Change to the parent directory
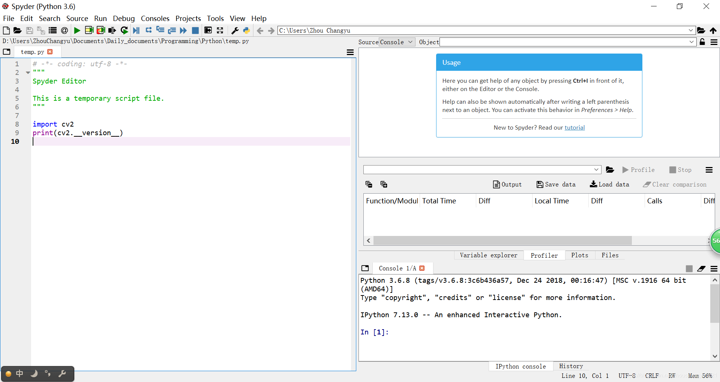 [x=713, y=30]
